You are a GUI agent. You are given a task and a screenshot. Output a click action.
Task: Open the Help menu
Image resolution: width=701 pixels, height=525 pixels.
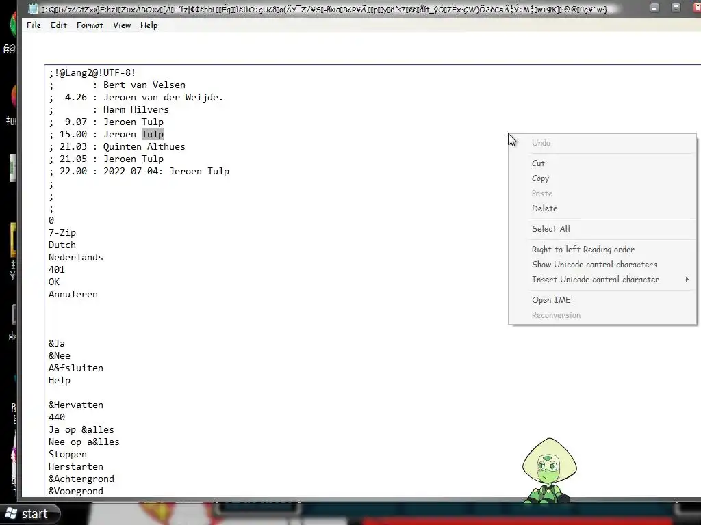(x=149, y=25)
